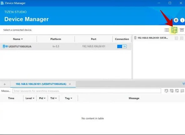Image resolution: width=185 pixels, height=135 pixels.
Task: Select the UE58TU7100UXUA device row
Action: [66, 47]
